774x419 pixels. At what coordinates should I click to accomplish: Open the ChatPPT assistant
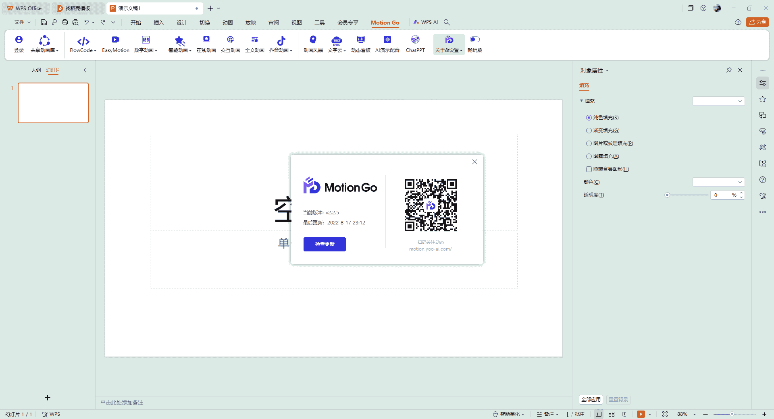point(415,44)
